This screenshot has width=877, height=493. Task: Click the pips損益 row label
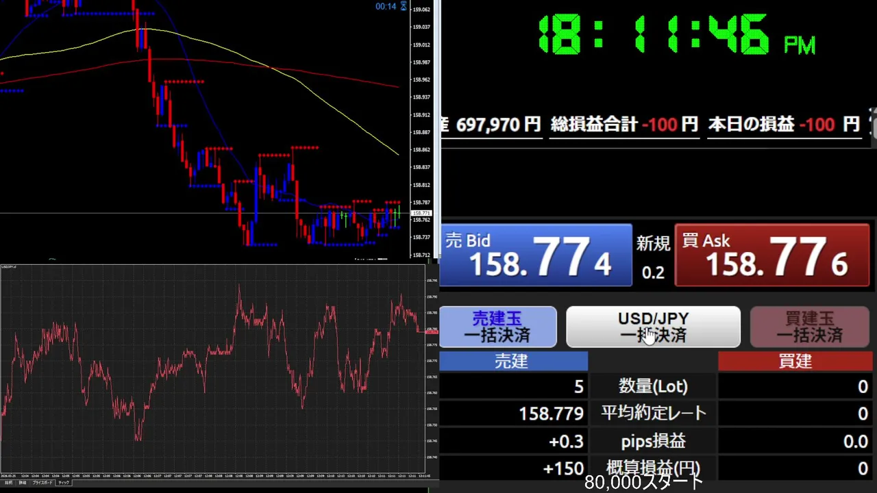coord(653,442)
